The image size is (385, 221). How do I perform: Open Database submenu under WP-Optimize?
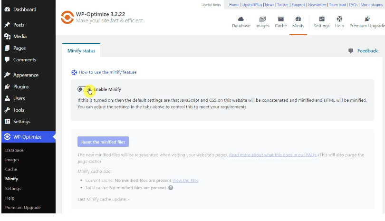coord(14,150)
